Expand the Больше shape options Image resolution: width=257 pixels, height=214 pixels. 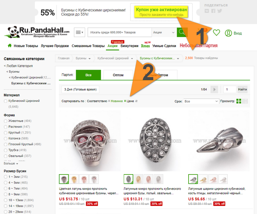click(11, 164)
